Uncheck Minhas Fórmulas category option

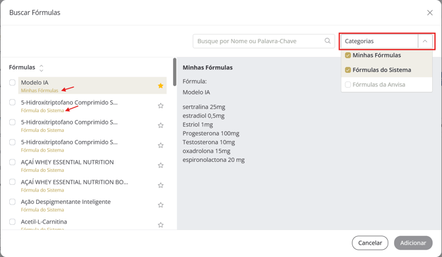click(x=348, y=55)
